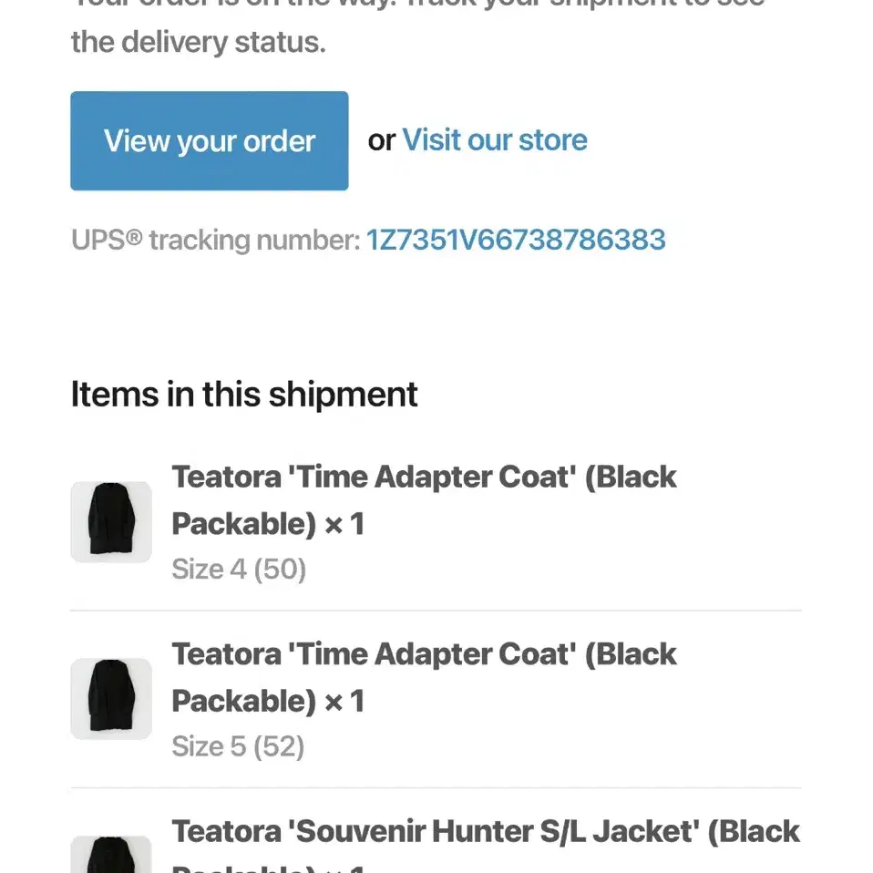The width and height of the screenshot is (873, 873).
Task: Select the second Time Adapter Coat title
Action: pyautogui.click(x=425, y=677)
